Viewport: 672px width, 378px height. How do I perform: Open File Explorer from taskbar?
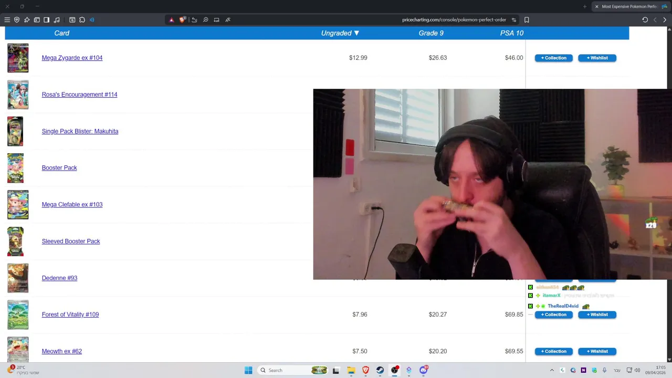point(351,370)
